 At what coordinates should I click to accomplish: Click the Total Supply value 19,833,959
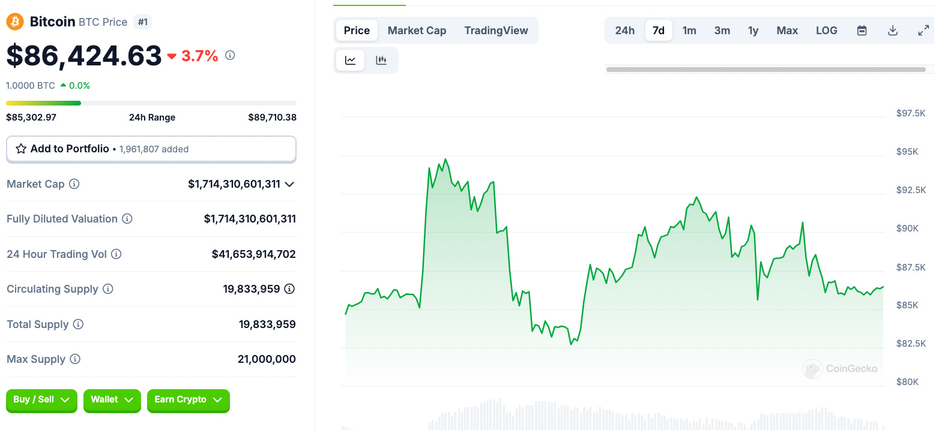pos(267,324)
